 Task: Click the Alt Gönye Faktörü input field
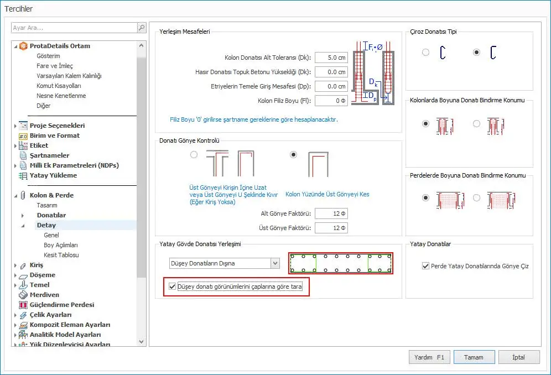tap(331, 213)
